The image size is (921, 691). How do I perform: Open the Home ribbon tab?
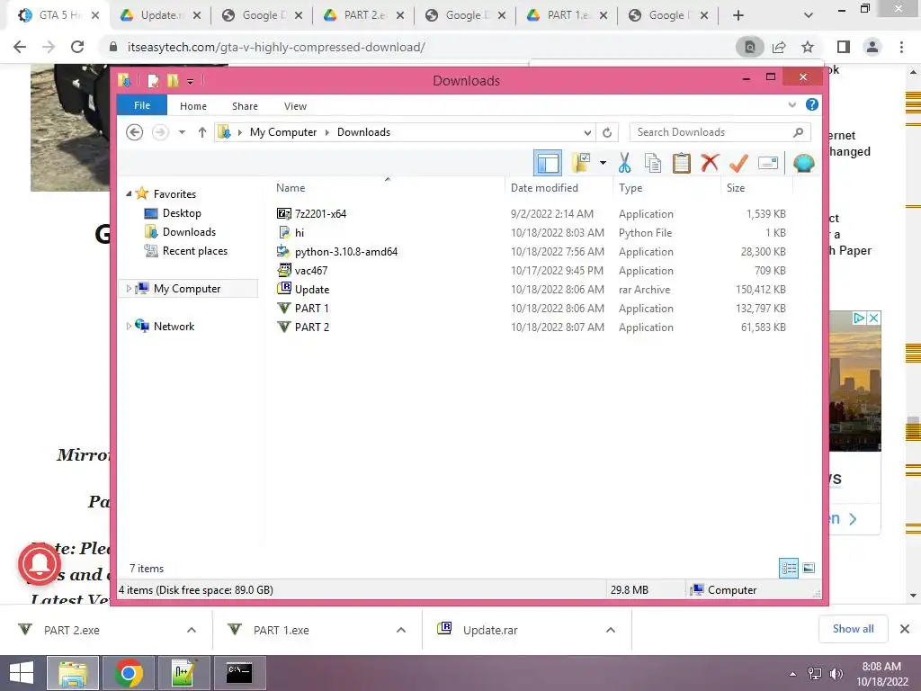pyautogui.click(x=193, y=106)
